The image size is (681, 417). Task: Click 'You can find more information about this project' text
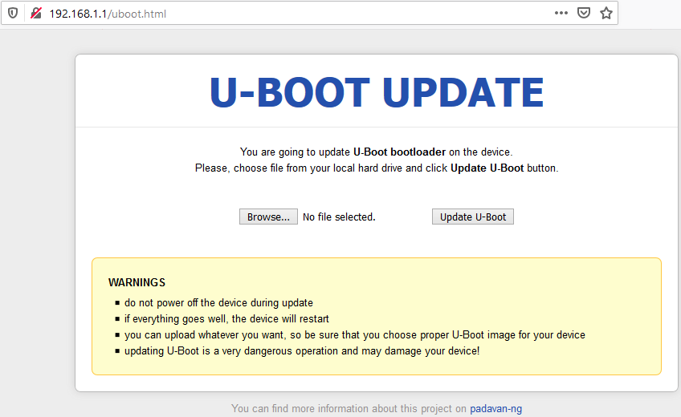tap(349, 409)
